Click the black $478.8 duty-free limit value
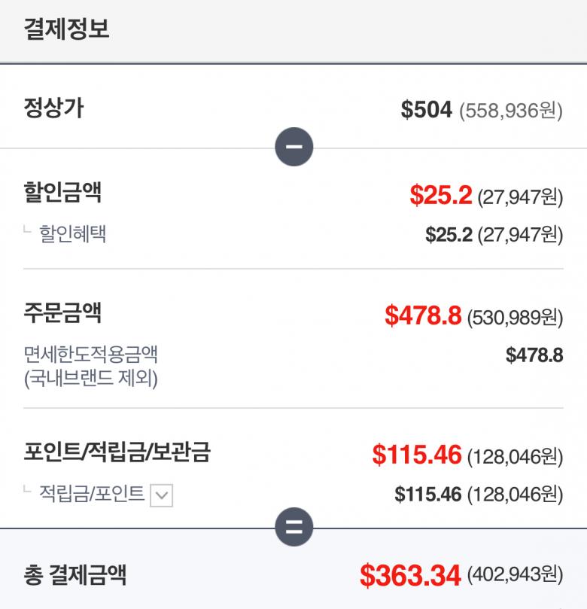The width and height of the screenshot is (587, 609). coord(534,355)
